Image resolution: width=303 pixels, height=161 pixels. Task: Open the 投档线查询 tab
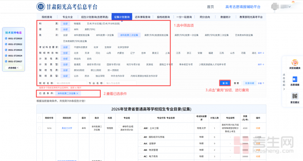163,17
